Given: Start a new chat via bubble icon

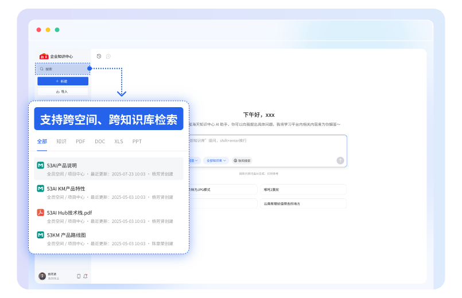Looking at the screenshot, I should [108, 56].
